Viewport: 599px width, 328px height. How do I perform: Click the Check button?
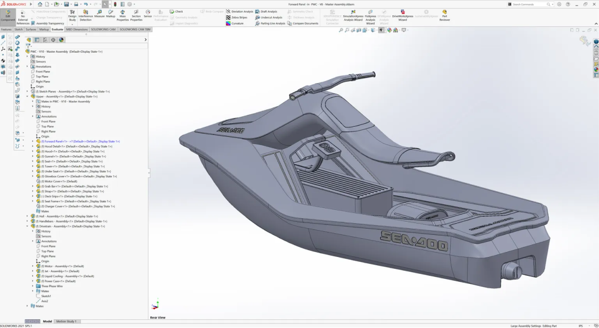pyautogui.click(x=176, y=11)
